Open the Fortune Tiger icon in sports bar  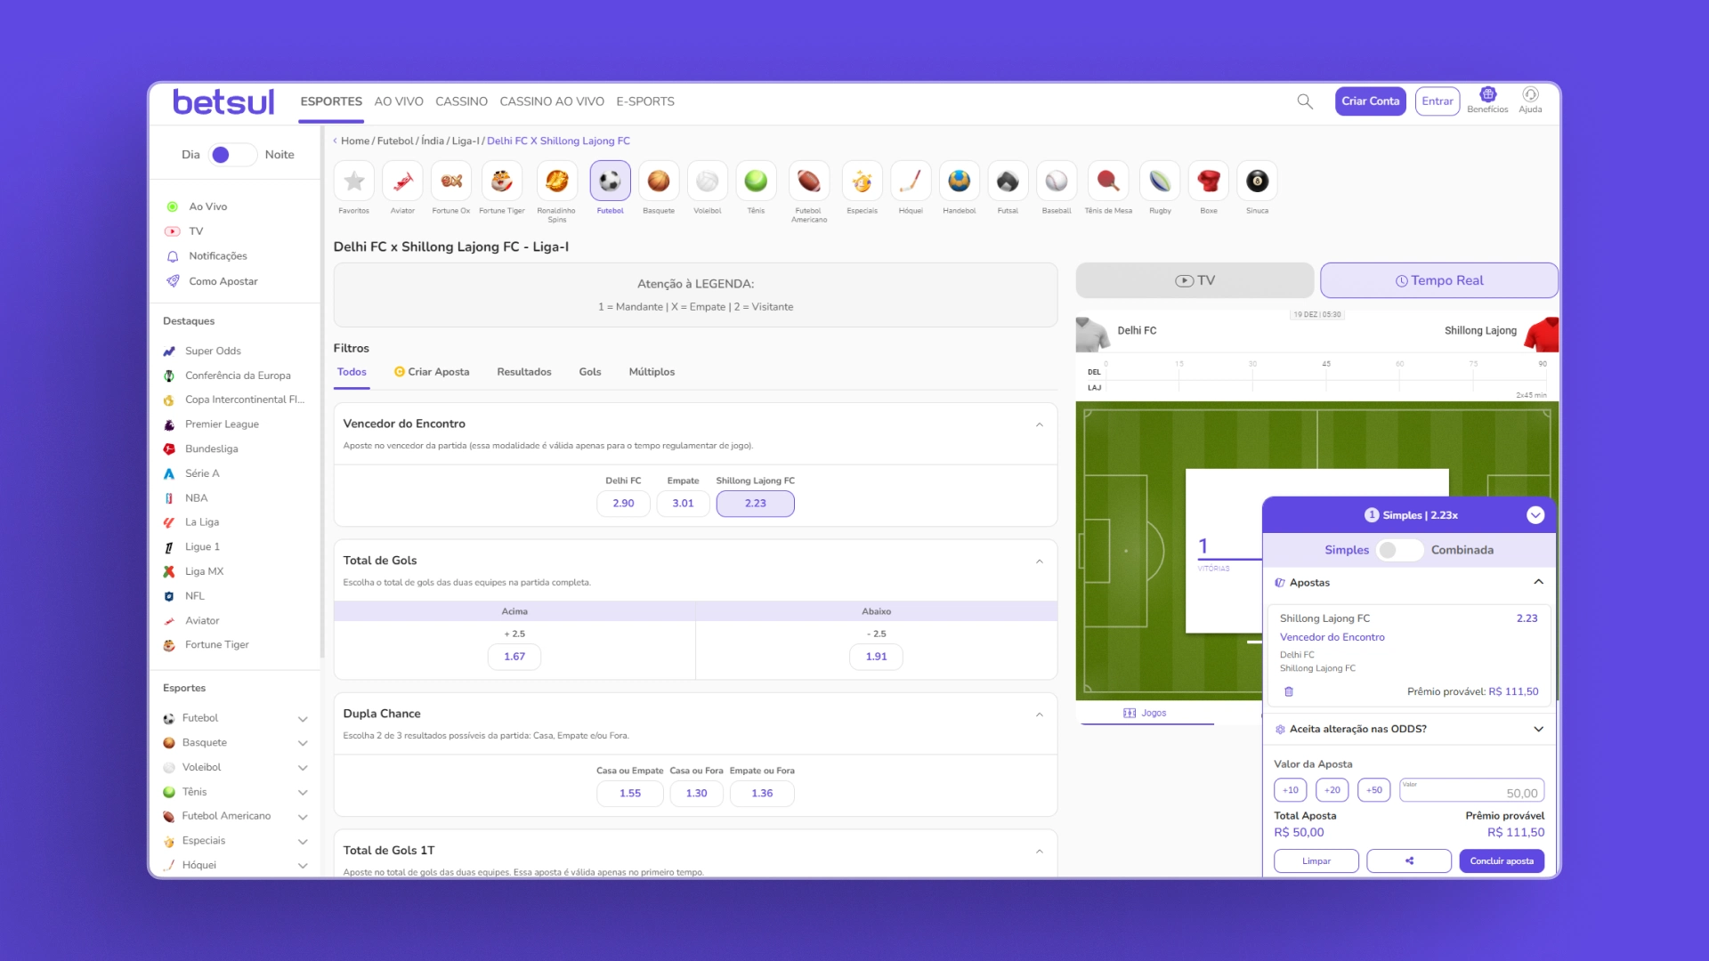click(502, 182)
